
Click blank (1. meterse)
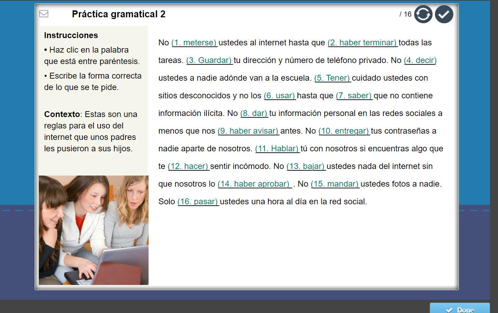point(194,43)
